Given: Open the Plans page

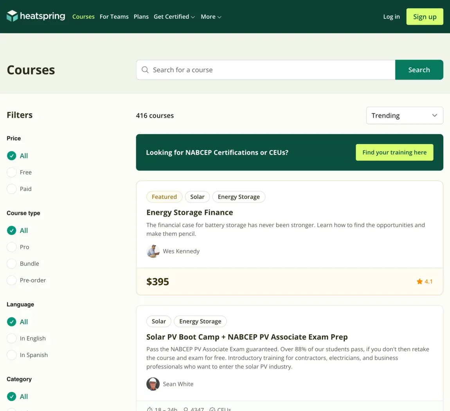Looking at the screenshot, I should (x=141, y=17).
